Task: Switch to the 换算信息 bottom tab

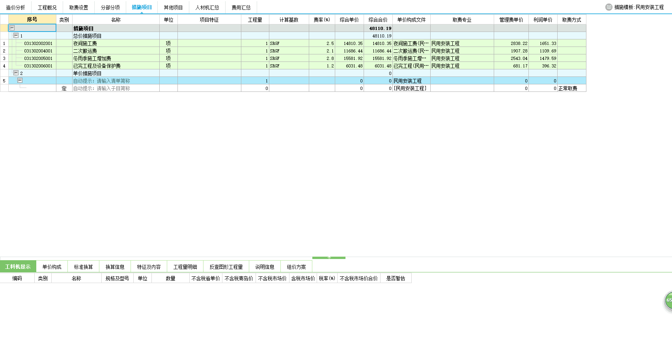Action: (115, 267)
